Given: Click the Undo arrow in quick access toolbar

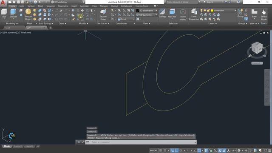Looking at the screenshot, I should coord(40,2).
